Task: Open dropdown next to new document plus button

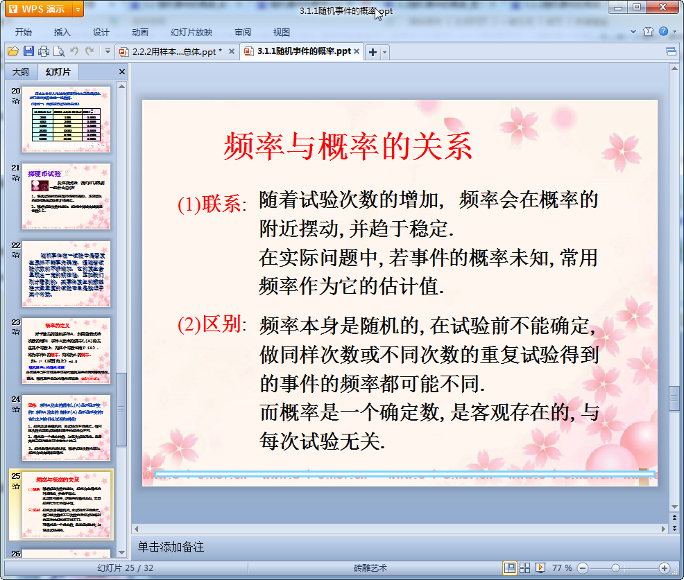Action: [385, 52]
